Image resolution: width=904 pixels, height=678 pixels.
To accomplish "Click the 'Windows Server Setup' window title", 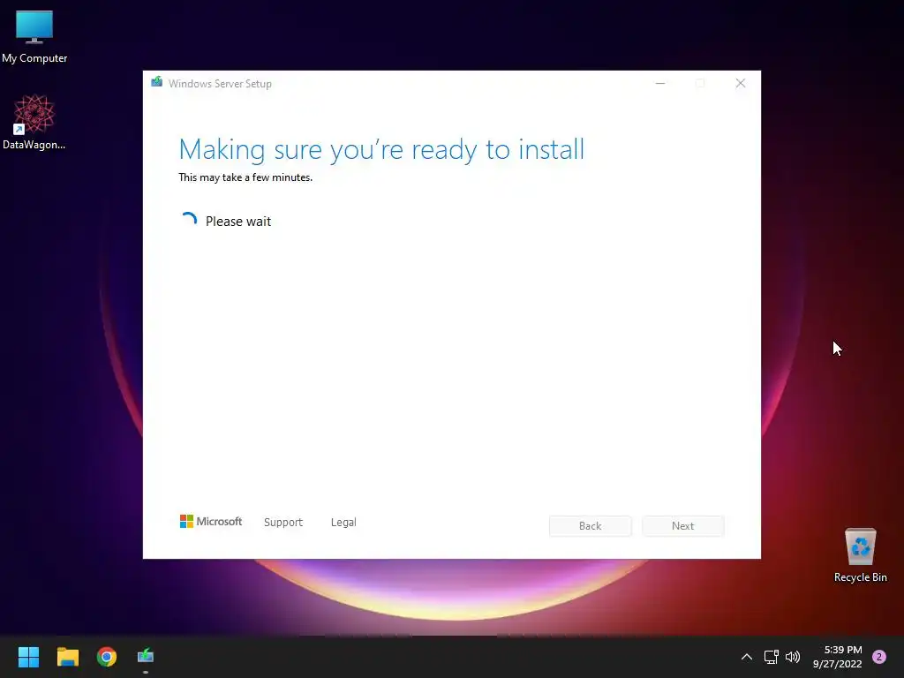I will 220,84.
